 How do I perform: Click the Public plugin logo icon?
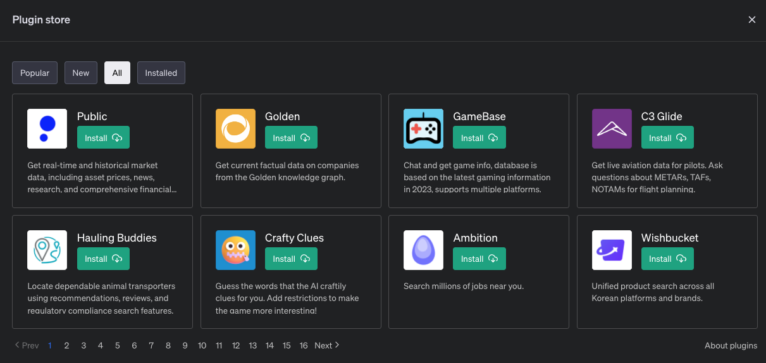47,128
